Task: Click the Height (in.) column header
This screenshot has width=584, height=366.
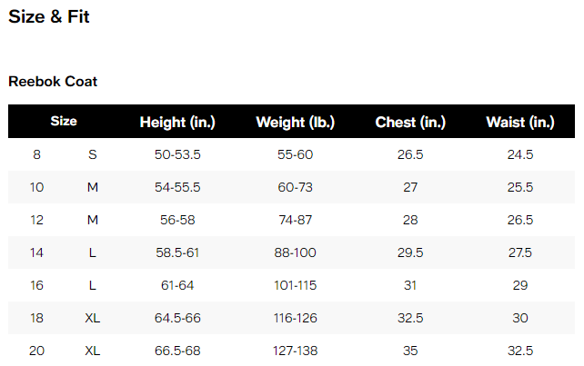Action: (177, 122)
